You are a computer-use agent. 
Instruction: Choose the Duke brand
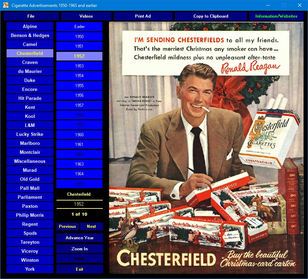coord(30,81)
